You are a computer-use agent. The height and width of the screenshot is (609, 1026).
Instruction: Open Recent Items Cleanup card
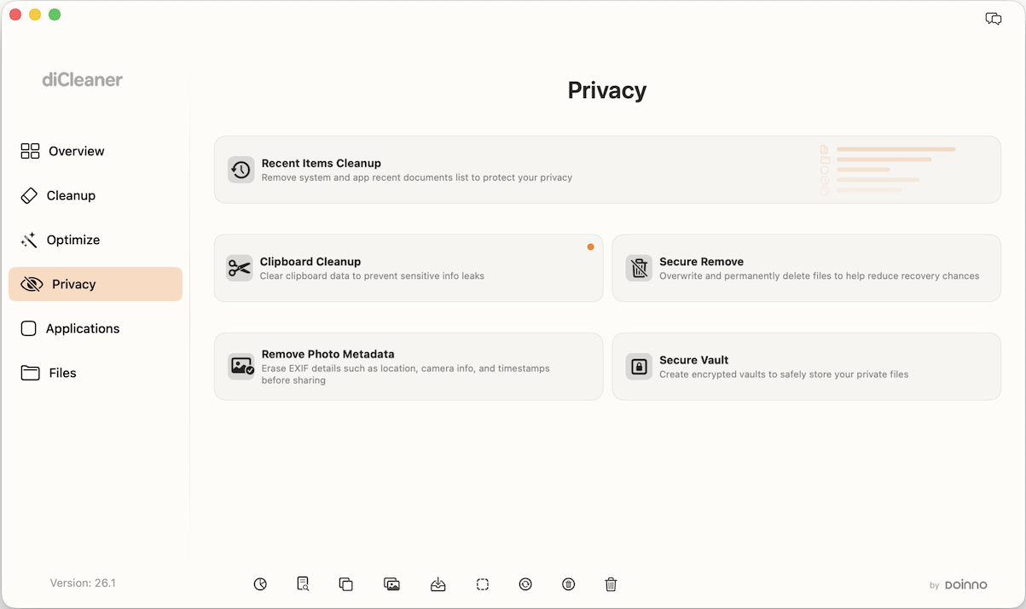click(606, 170)
